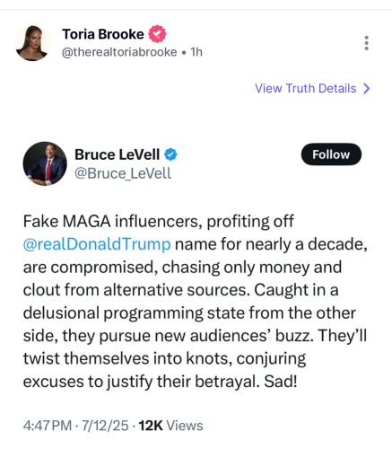Open Toria Brooke's profile picture
The image size is (392, 449).
click(x=32, y=43)
